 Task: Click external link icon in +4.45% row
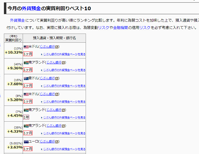63,110
